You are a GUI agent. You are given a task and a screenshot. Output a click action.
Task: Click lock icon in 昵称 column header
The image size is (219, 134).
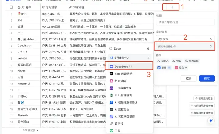pyautogui.click(x=19, y=7)
